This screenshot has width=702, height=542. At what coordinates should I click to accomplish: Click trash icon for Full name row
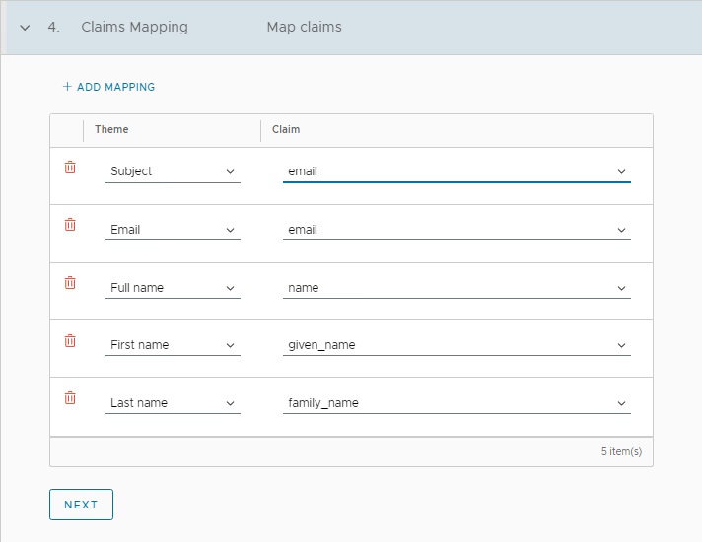70,283
